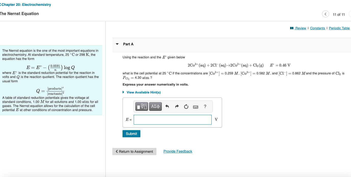Viewport: 351px width, 177px height.
Task: Click the undo icon in the answer toolbar
Action: (167, 106)
